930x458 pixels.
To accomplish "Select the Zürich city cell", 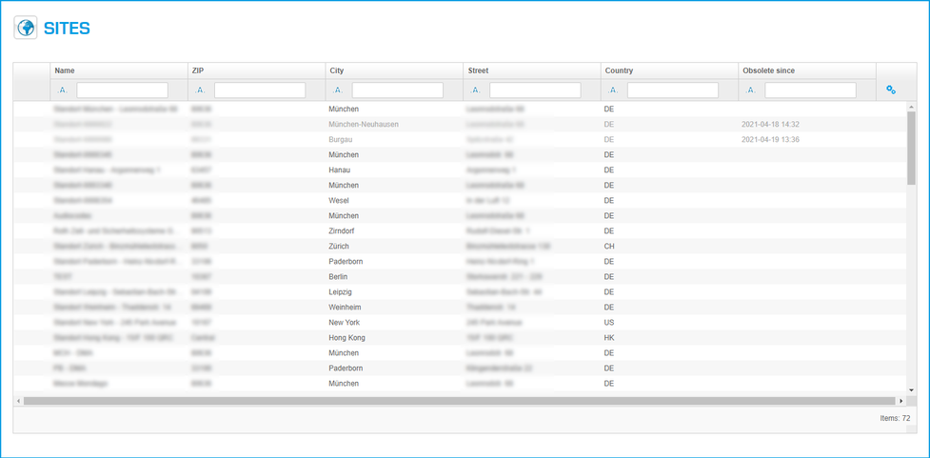I will [394, 247].
